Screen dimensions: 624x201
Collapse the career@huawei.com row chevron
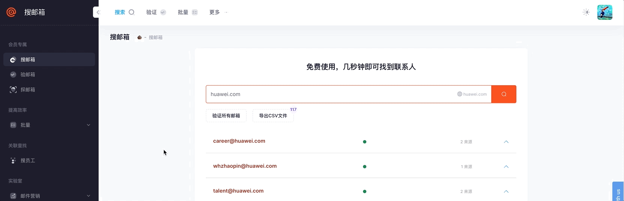506,142
